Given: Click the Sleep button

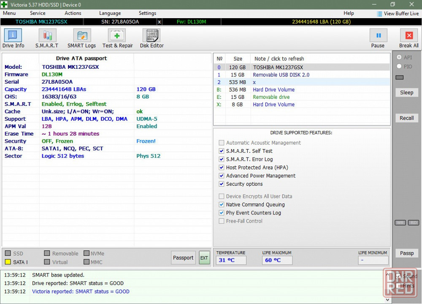Looking at the screenshot, I should point(406,92).
